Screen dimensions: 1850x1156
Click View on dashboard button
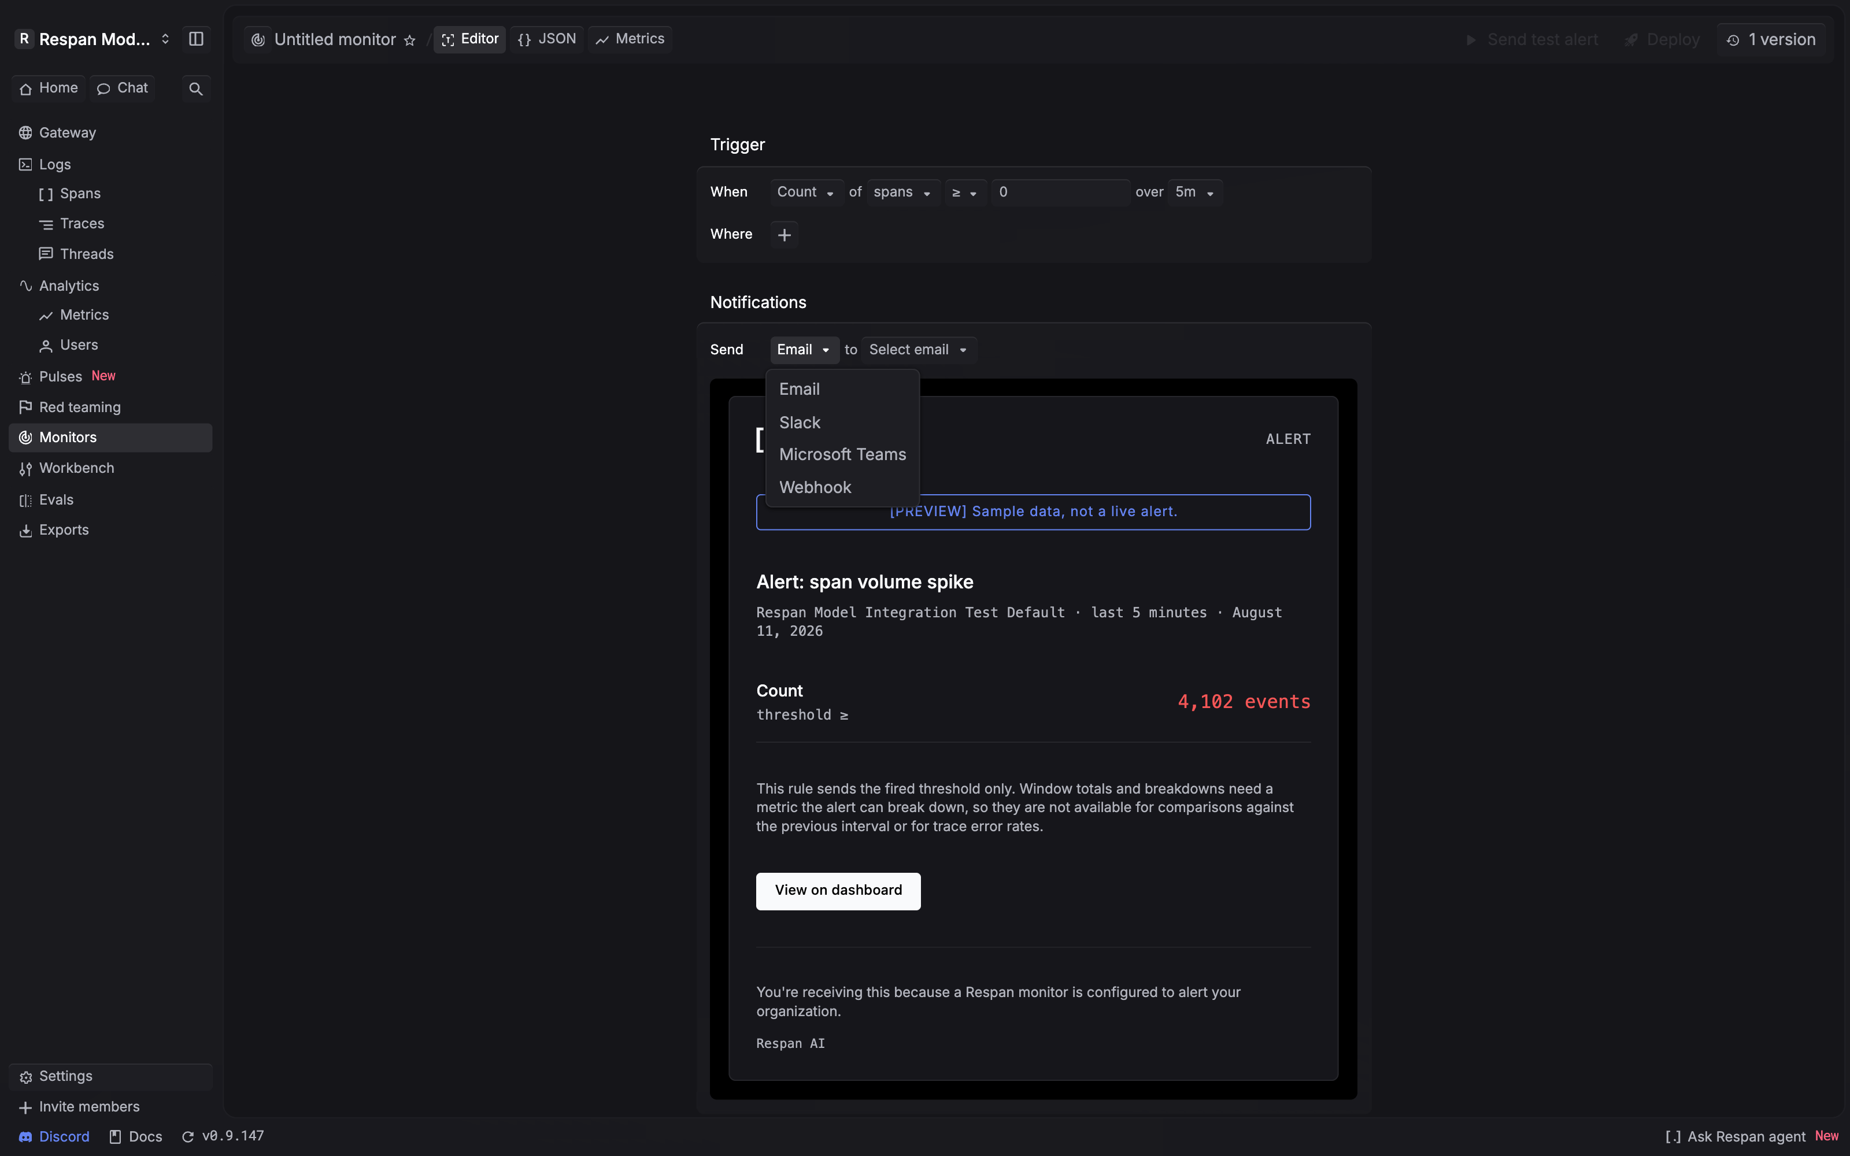pyautogui.click(x=839, y=891)
